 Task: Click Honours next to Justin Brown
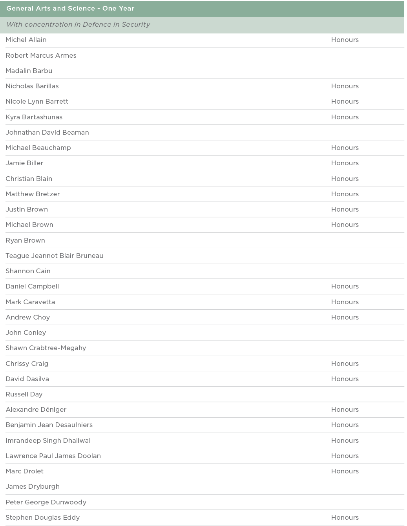[345, 209]
